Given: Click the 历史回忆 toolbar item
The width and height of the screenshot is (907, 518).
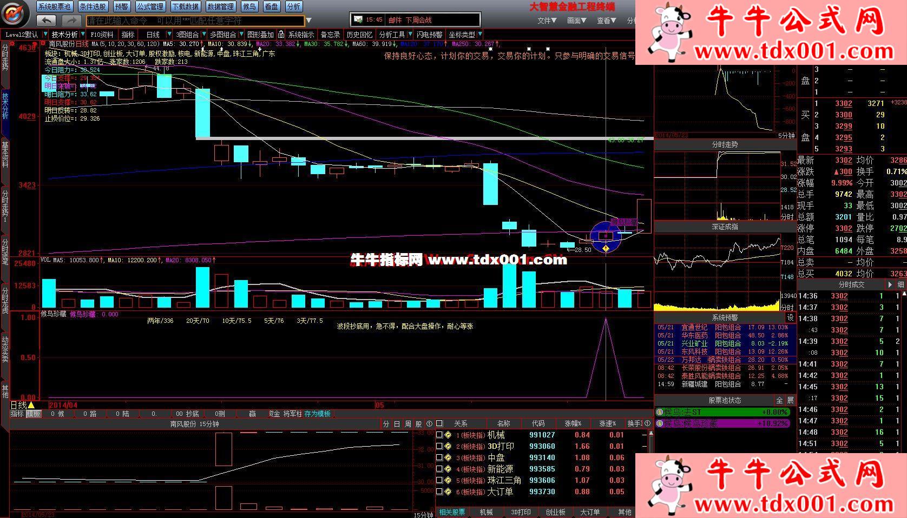Looking at the screenshot, I should (x=359, y=35).
